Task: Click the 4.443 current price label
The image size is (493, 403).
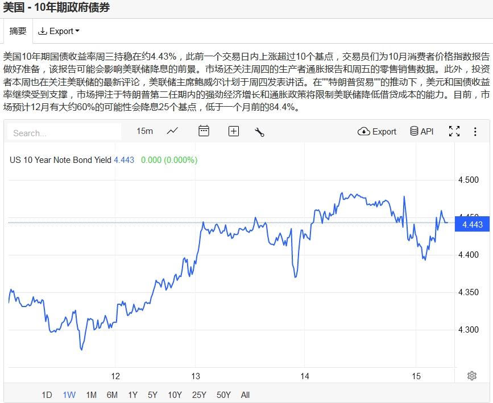Action: [x=473, y=225]
